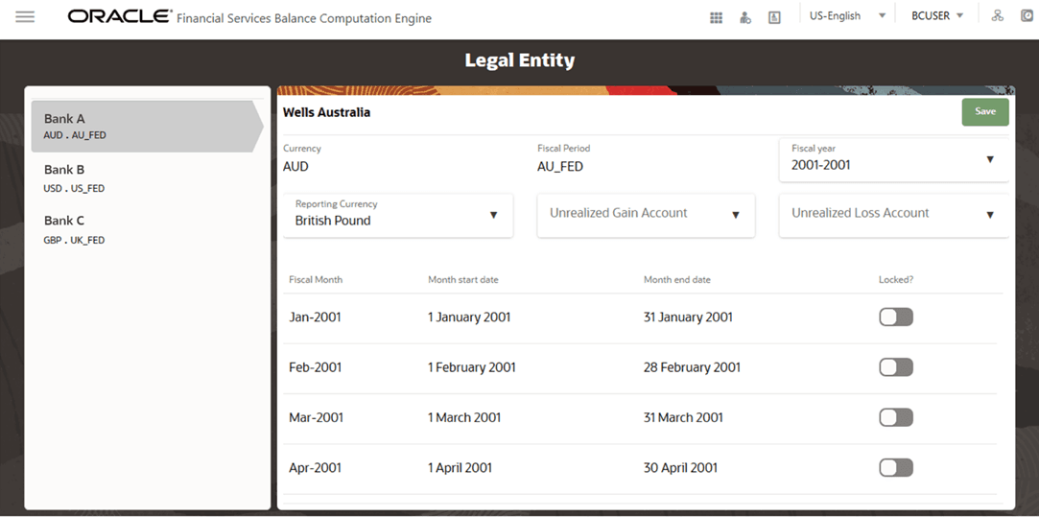Click the profile badge icon
The width and height of the screenshot is (1039, 517).
tap(774, 18)
